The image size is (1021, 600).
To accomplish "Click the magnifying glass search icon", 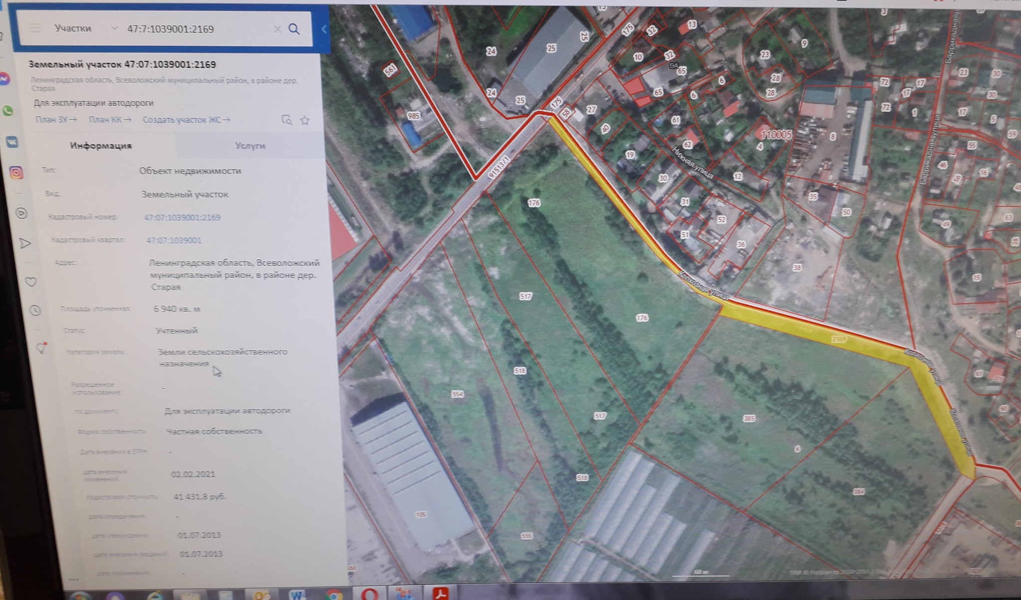I will (294, 29).
